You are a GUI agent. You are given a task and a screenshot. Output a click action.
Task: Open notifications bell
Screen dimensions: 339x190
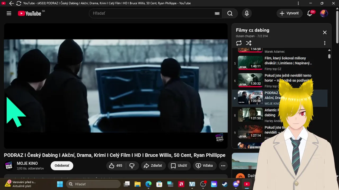point(310,13)
